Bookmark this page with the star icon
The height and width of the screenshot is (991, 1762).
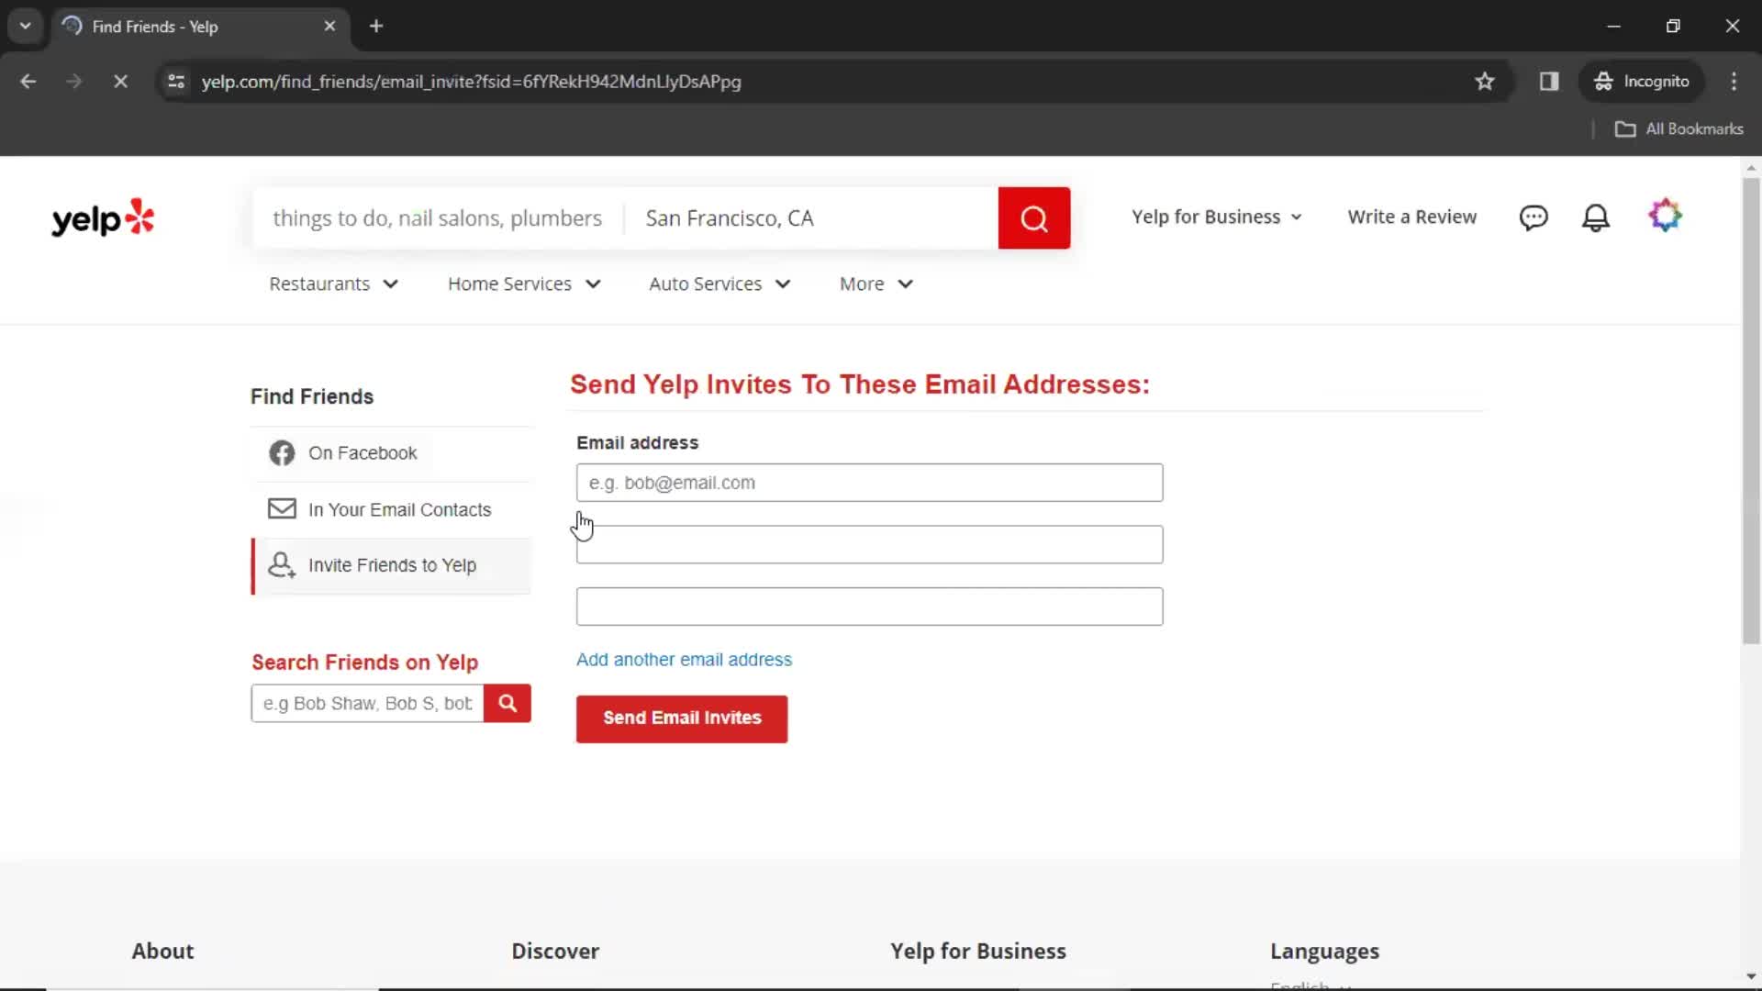(1485, 82)
